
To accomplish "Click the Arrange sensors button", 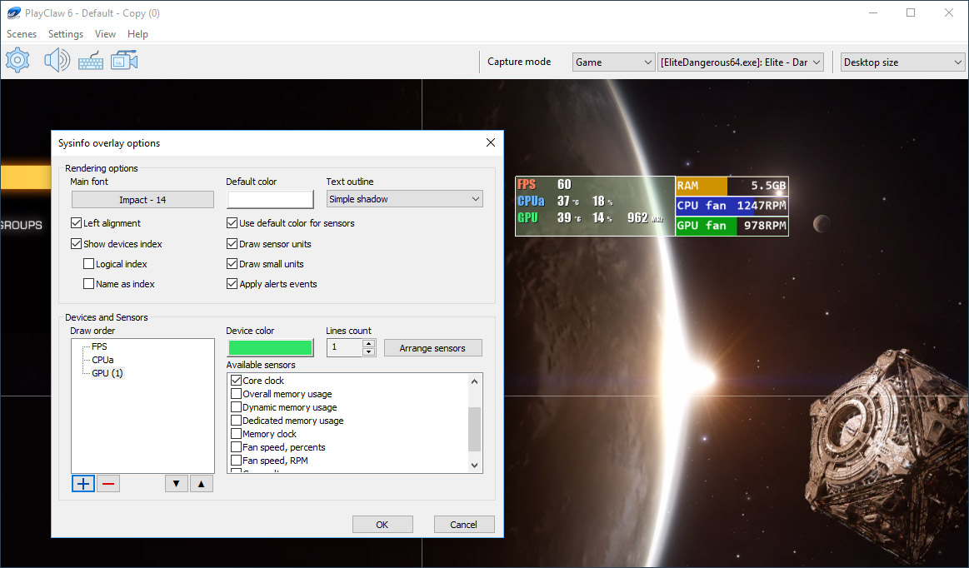I will coord(432,347).
